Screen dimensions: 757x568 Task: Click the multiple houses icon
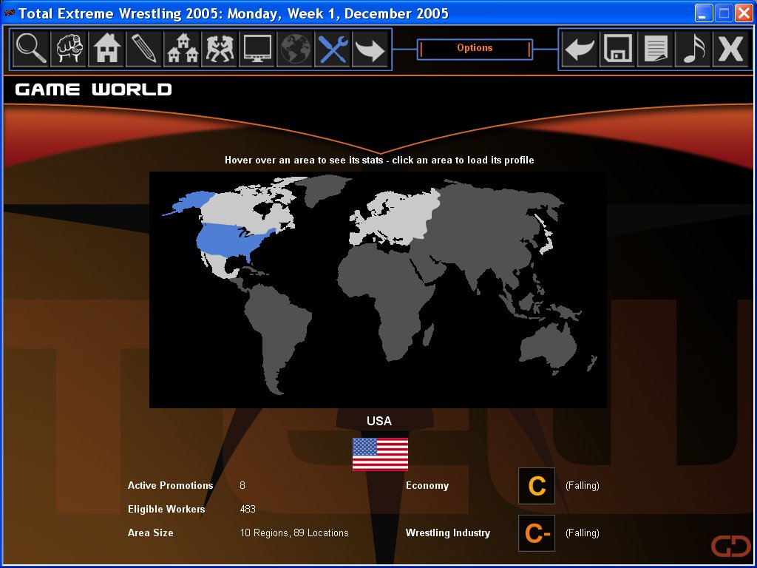182,50
